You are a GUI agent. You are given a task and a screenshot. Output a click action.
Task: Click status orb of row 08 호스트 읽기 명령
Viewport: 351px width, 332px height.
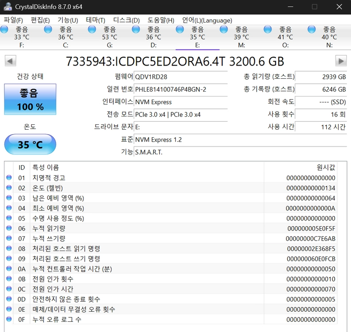tap(9, 248)
